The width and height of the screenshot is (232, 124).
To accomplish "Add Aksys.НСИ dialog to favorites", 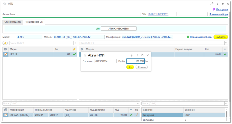I will coord(85,55).
